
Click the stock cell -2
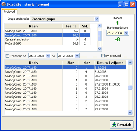click(85, 39)
